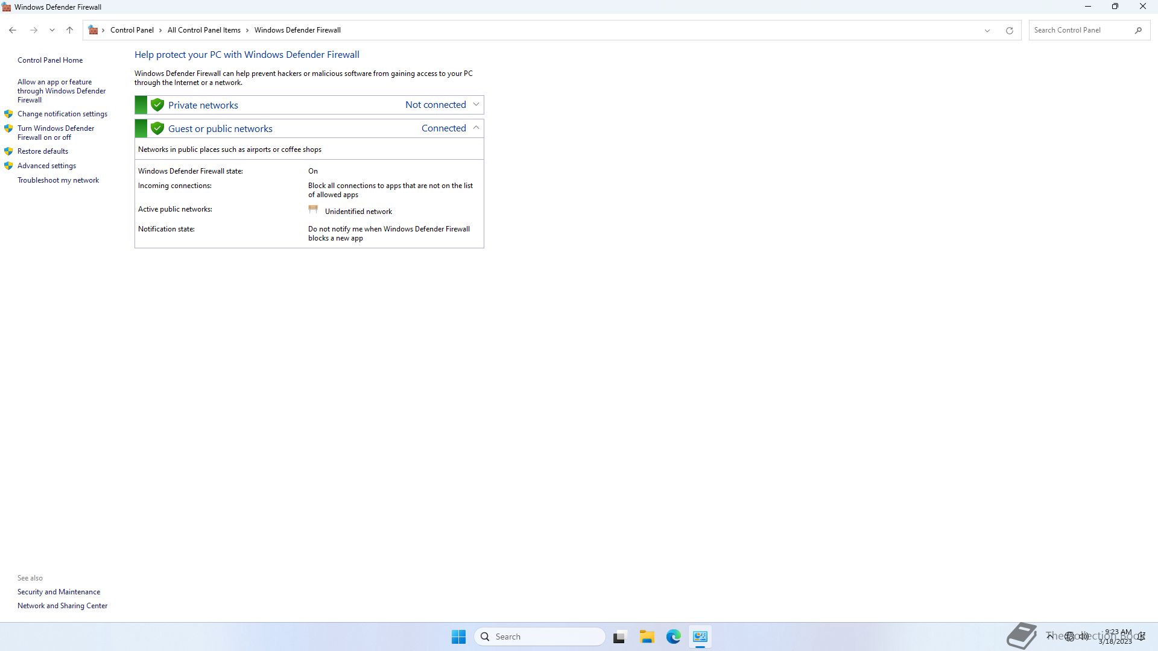This screenshot has height=651, width=1158.
Task: Open Task View on the taskbar
Action: [x=619, y=637]
